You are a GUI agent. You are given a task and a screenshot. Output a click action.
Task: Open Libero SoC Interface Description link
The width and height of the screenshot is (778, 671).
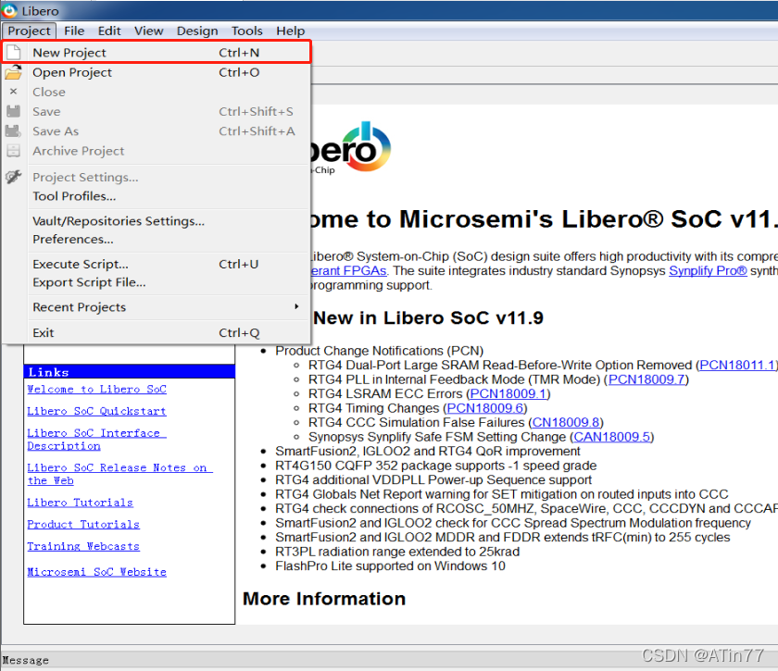tap(96, 440)
